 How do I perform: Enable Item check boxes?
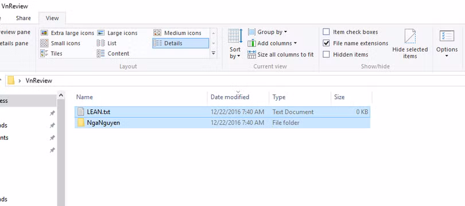(326, 32)
